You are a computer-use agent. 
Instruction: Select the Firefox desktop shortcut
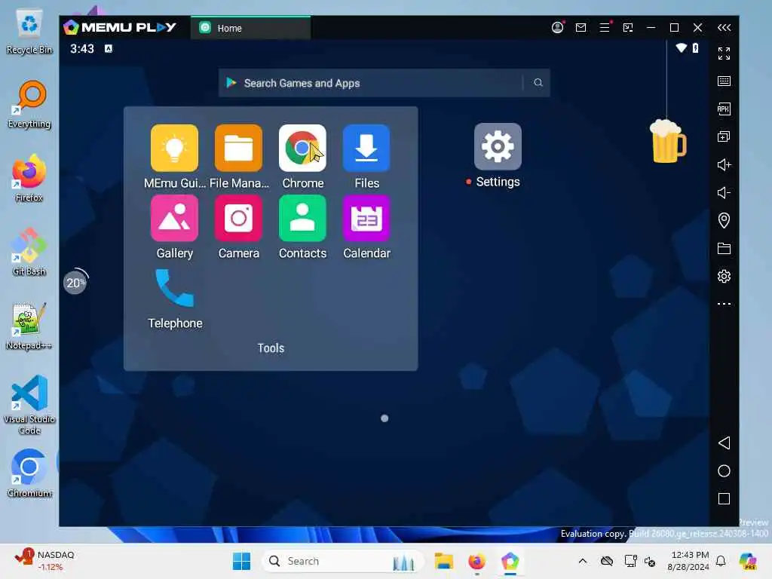point(29,178)
